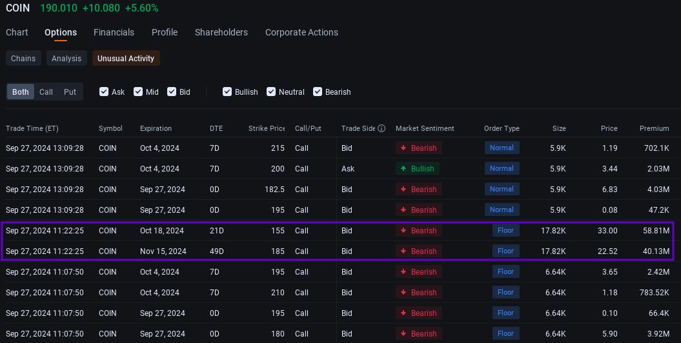Image resolution: width=681 pixels, height=343 pixels.
Task: Click the 190.010 last price
Action: (x=59, y=8)
